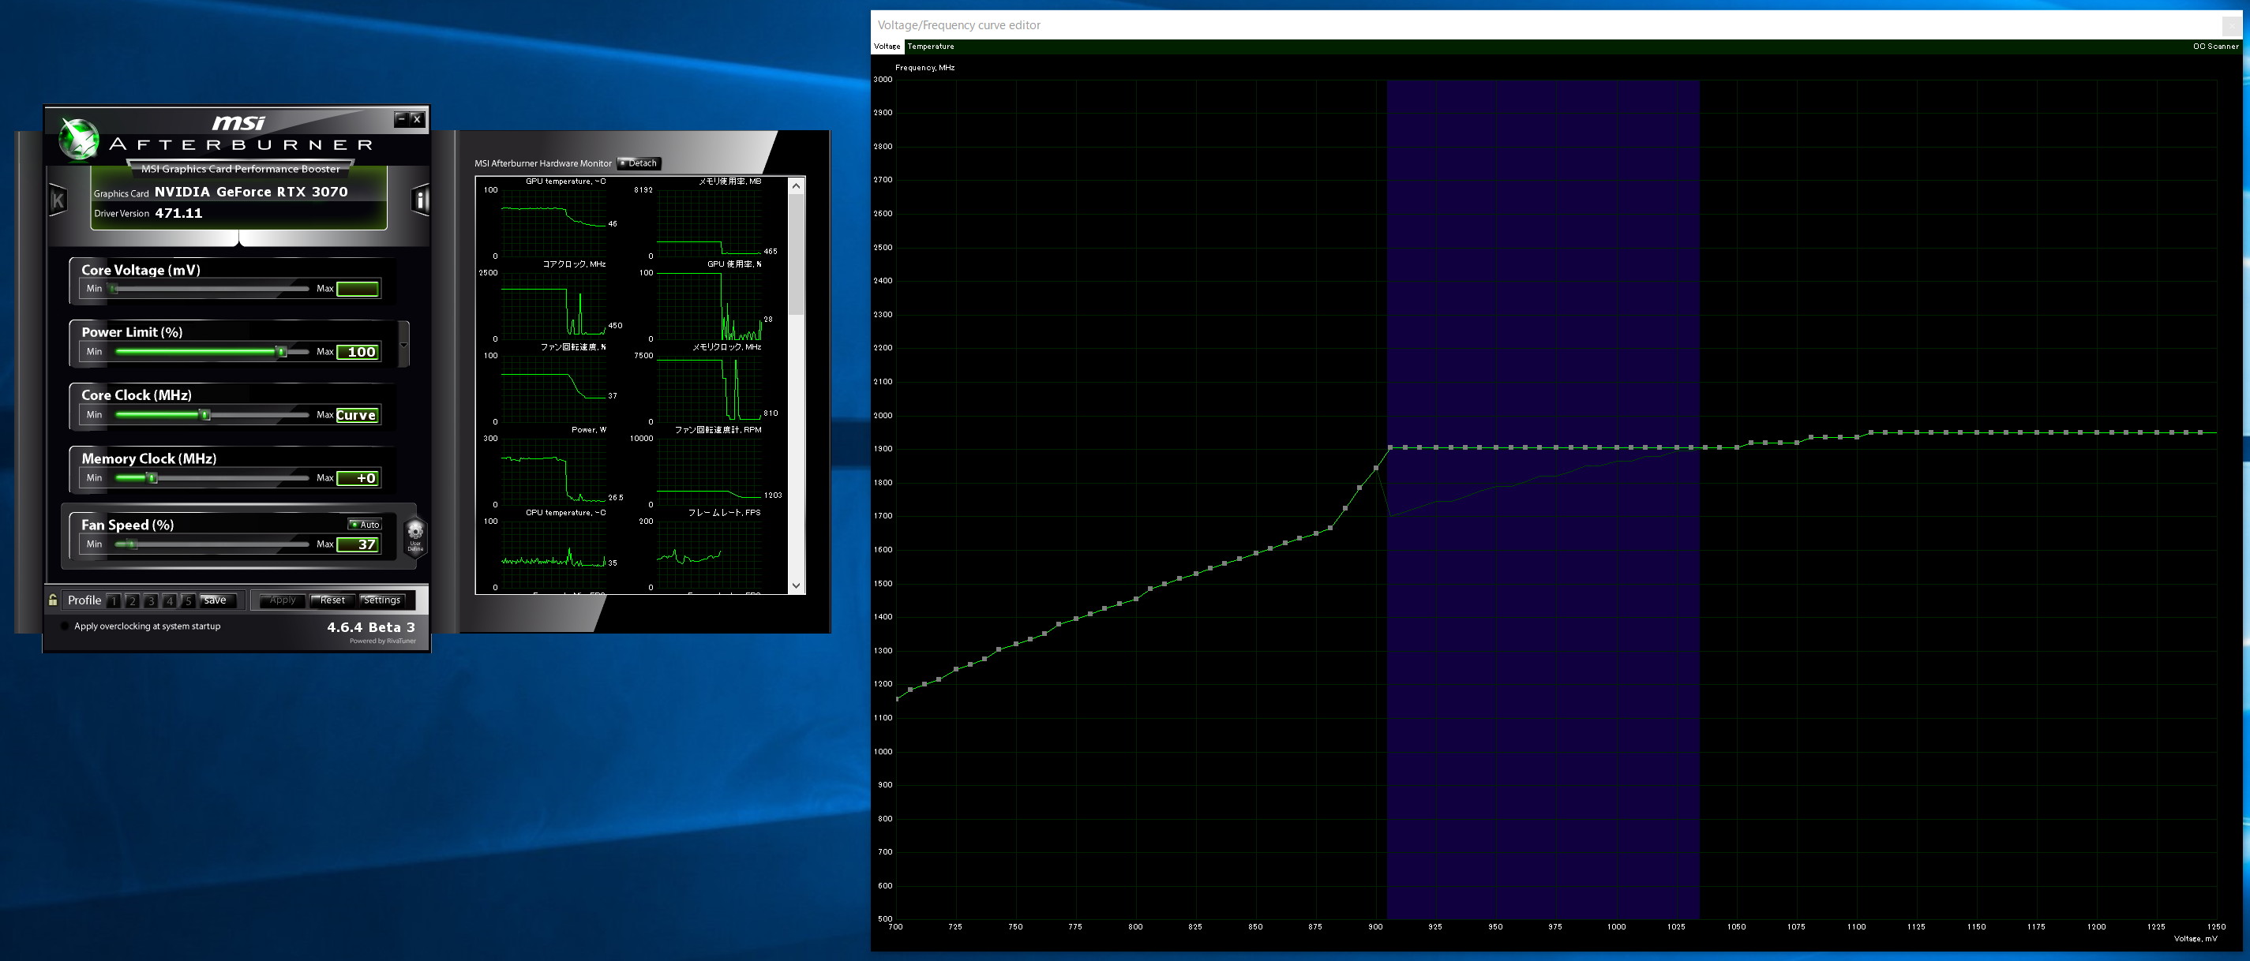Click the CPU temperature graph
The width and height of the screenshot is (2250, 961).
(x=553, y=554)
